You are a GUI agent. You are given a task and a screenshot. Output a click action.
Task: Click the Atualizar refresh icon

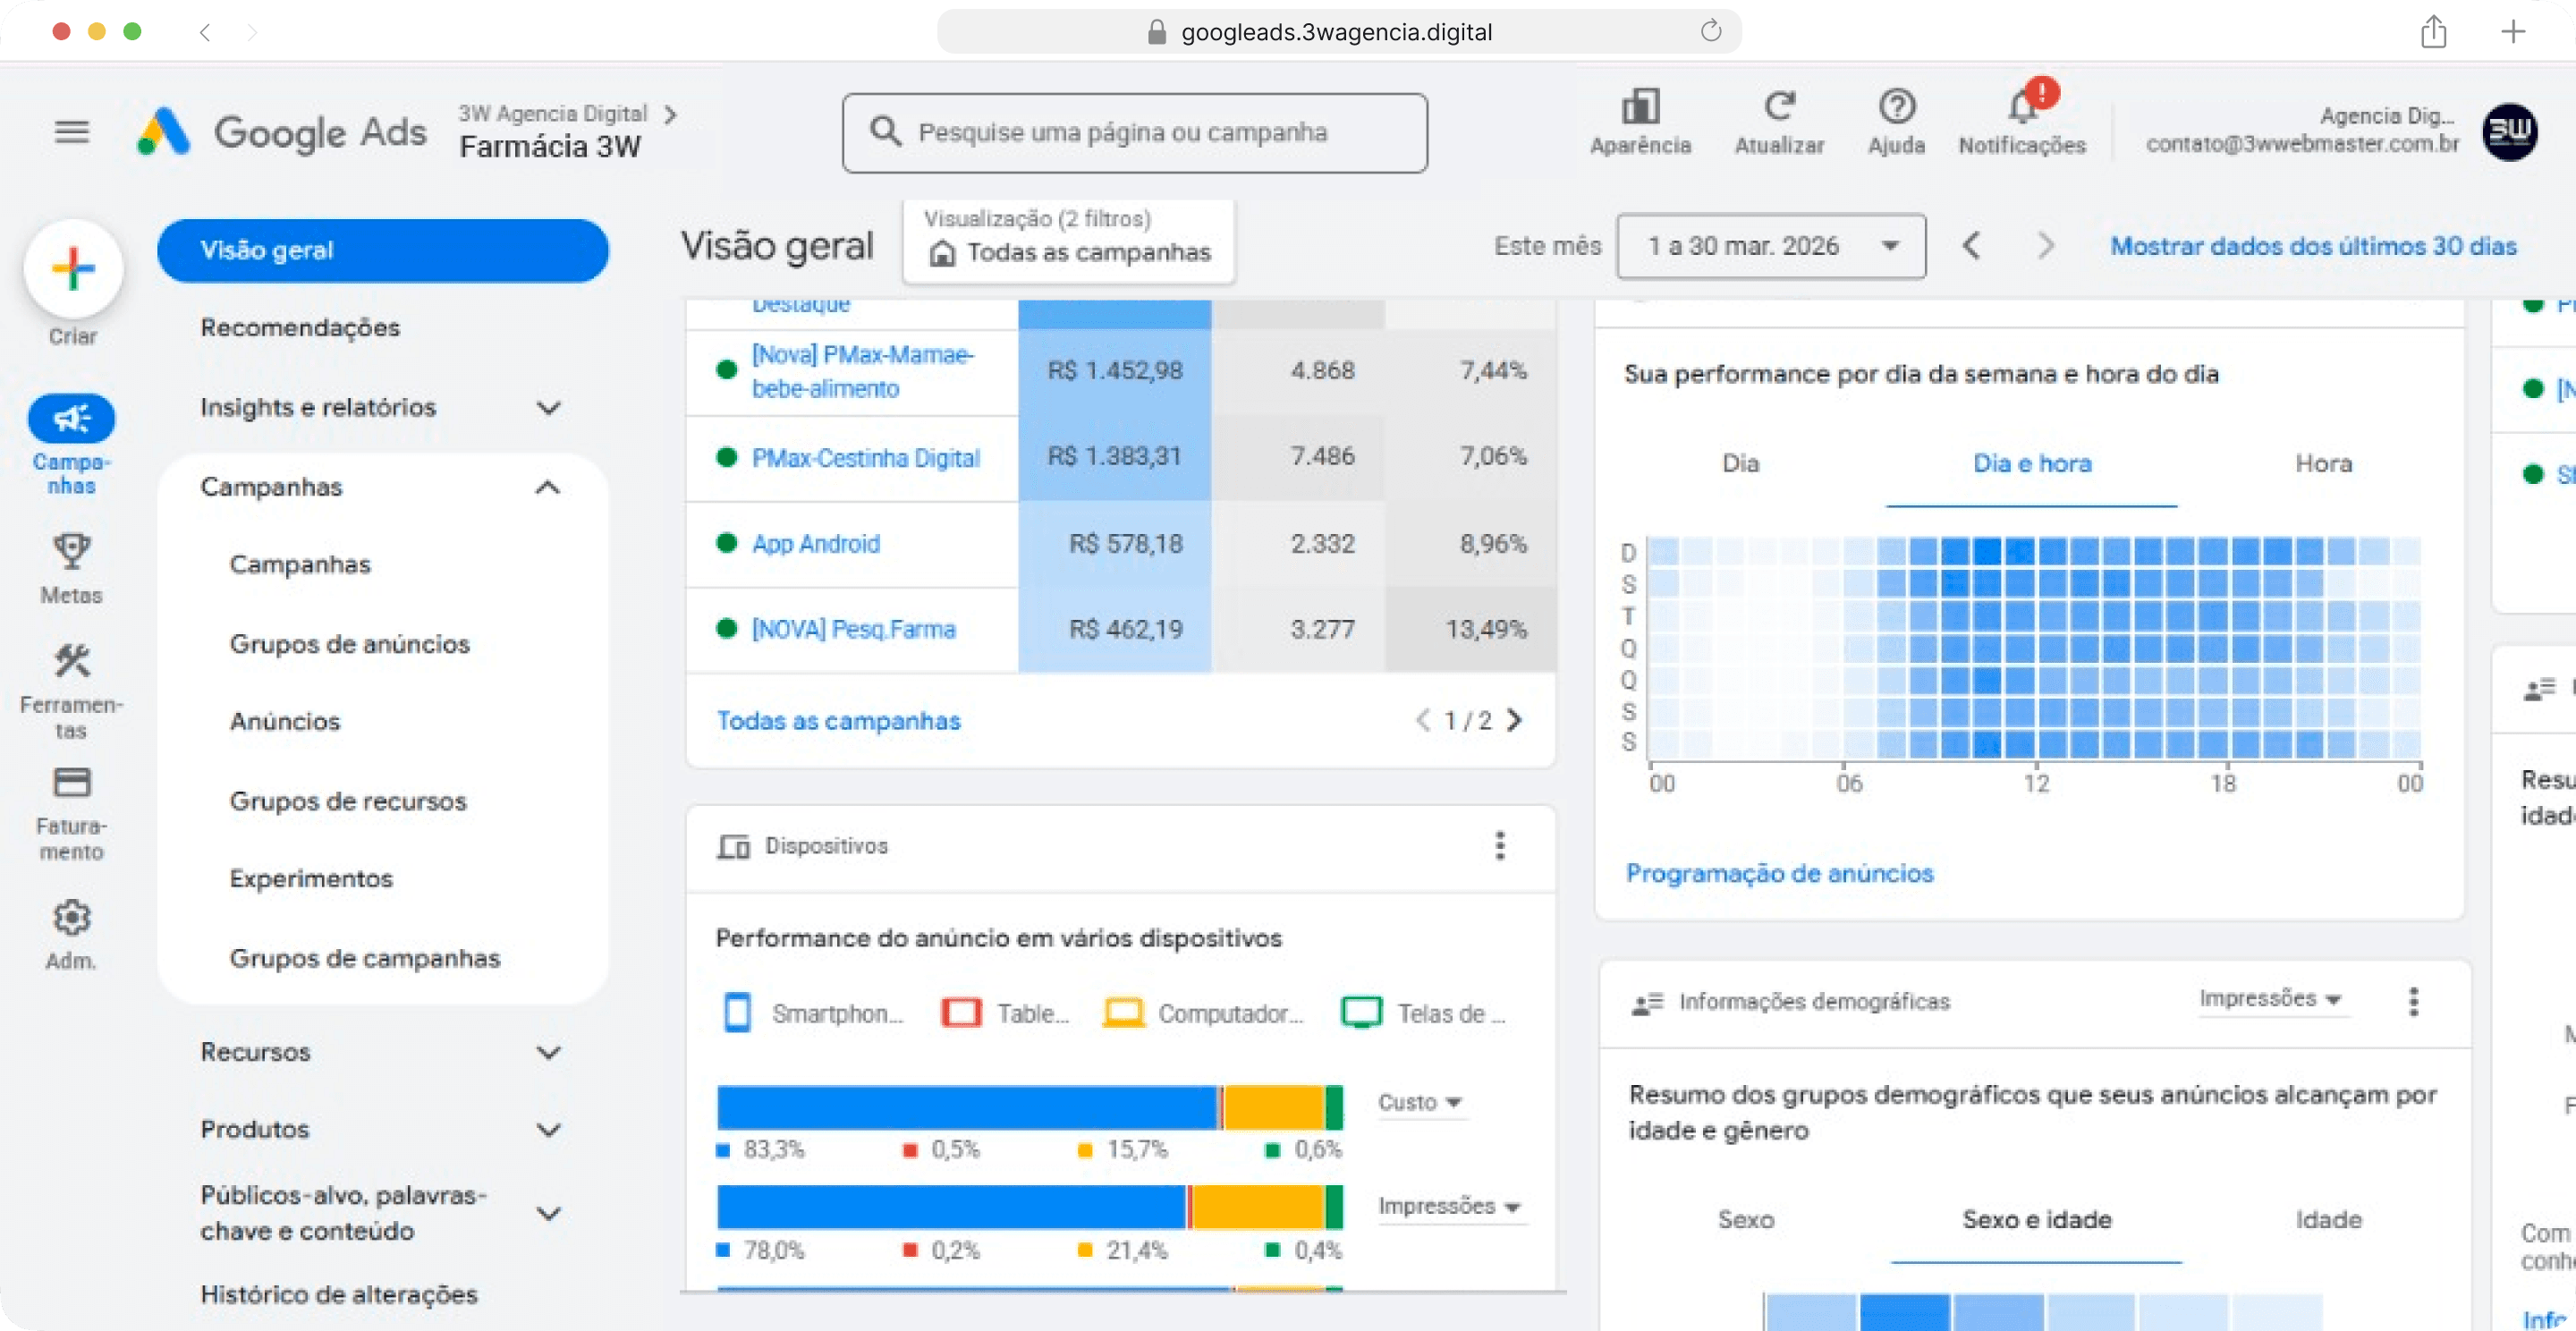coord(1779,107)
